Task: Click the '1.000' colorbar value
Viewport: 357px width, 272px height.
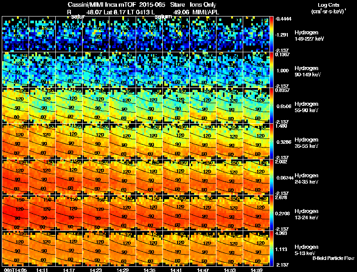Action: tap(282, 71)
